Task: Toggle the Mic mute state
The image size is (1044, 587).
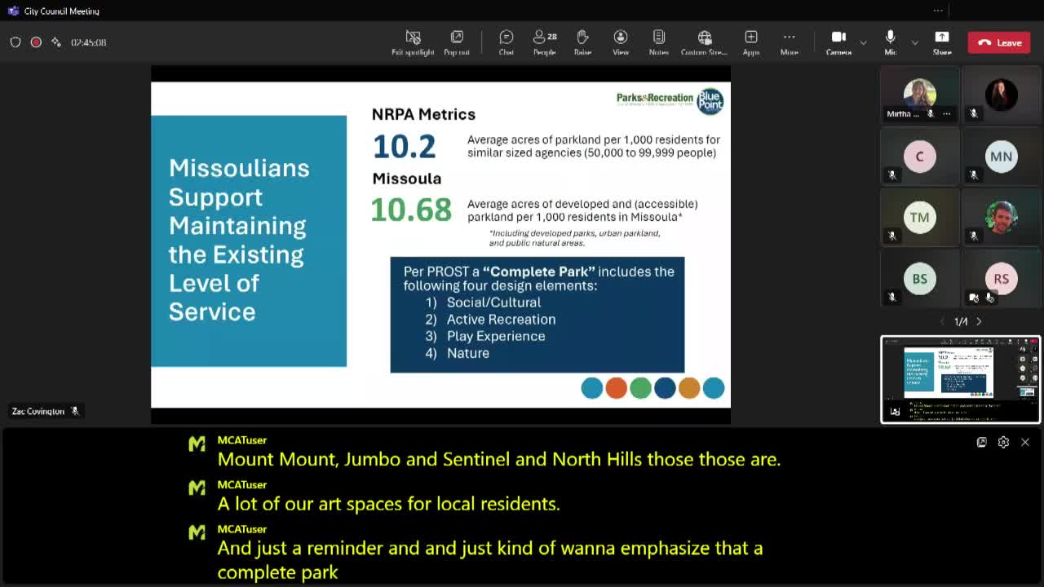Action: (x=890, y=42)
